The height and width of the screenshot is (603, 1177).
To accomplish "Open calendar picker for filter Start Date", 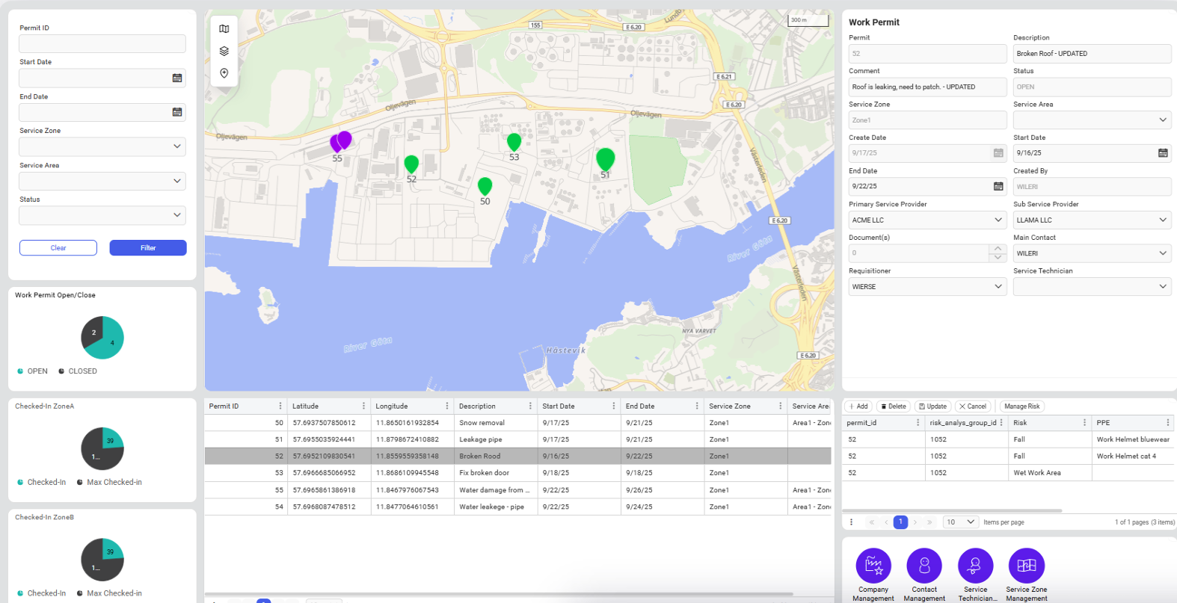I will coord(177,78).
